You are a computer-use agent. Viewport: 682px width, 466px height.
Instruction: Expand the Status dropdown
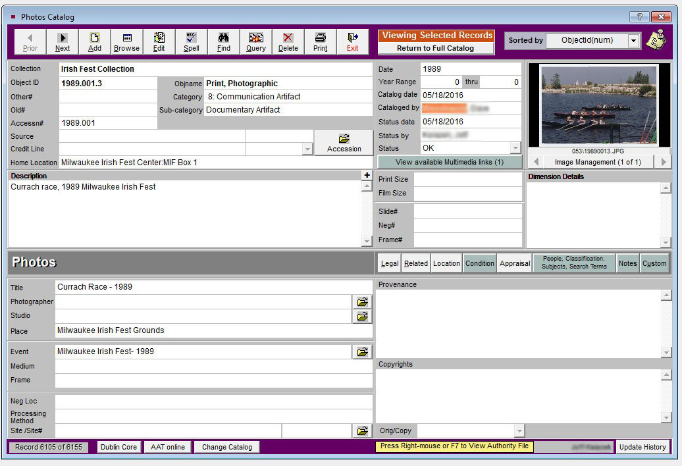(x=515, y=148)
